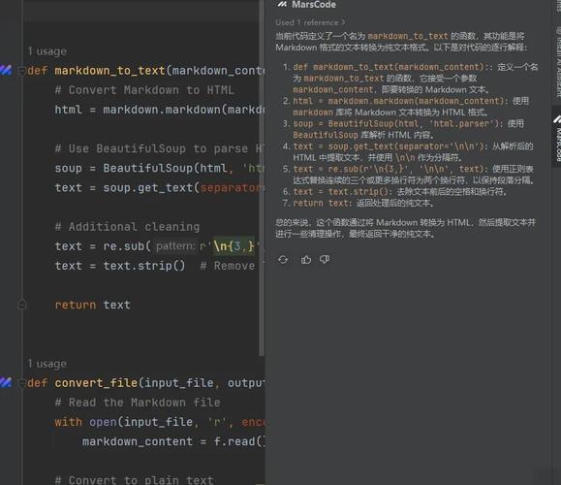
Task: Click the comment '# Convert Markdown to HTML'
Action: (x=144, y=90)
